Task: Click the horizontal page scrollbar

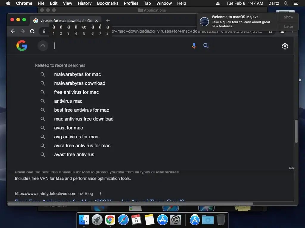Action: pyautogui.click(x=130, y=204)
